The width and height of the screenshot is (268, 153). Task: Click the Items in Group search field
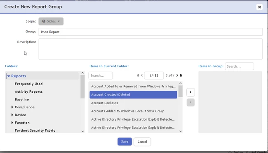coord(239,66)
